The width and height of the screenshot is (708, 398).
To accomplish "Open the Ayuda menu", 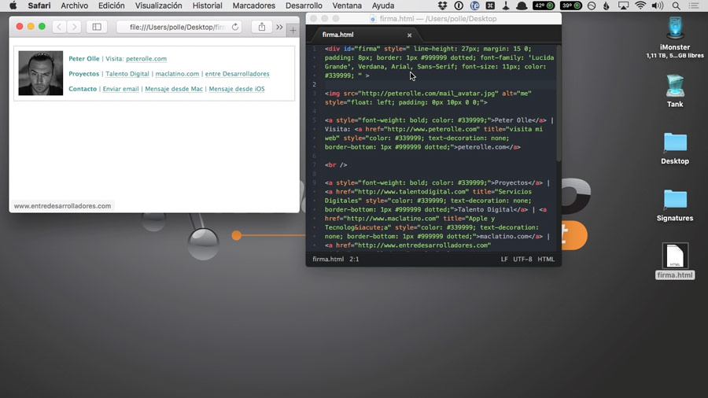I will coord(383,6).
